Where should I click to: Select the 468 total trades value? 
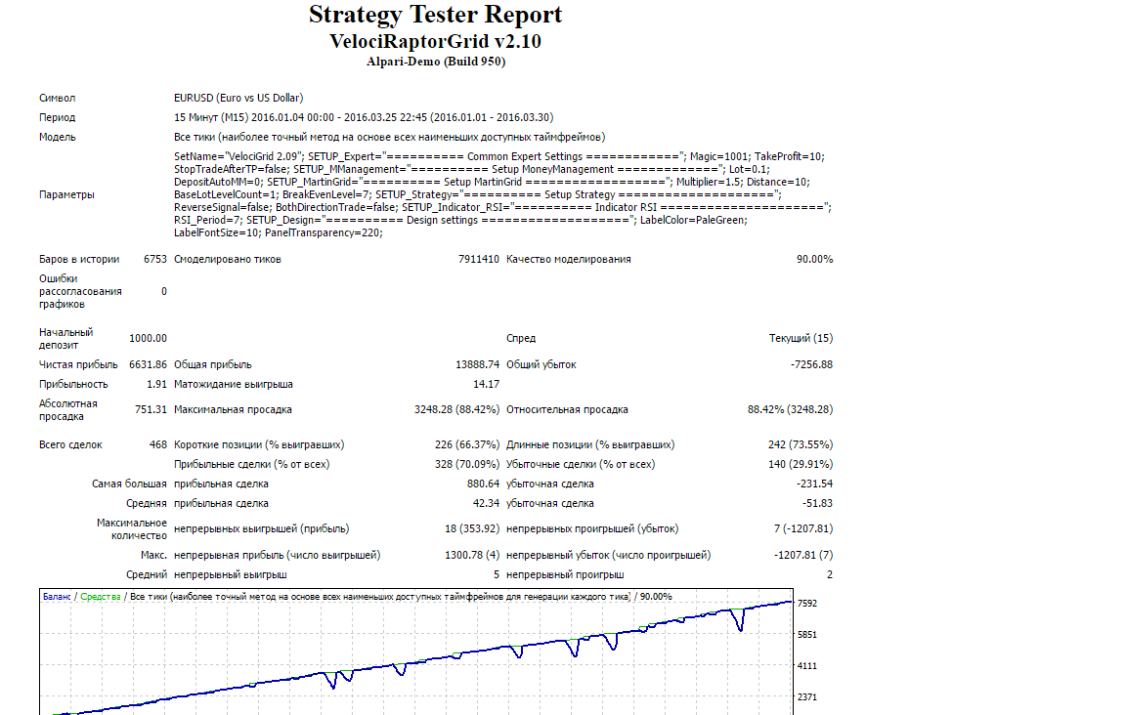pyautogui.click(x=158, y=445)
